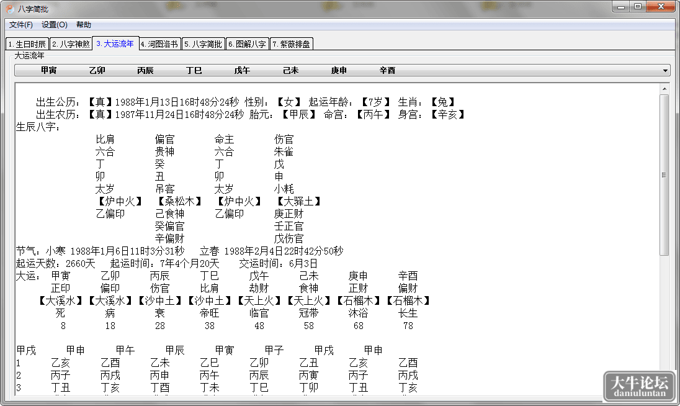Select the 3.大运流年 tab
This screenshot has height=406, width=680.
(x=115, y=43)
